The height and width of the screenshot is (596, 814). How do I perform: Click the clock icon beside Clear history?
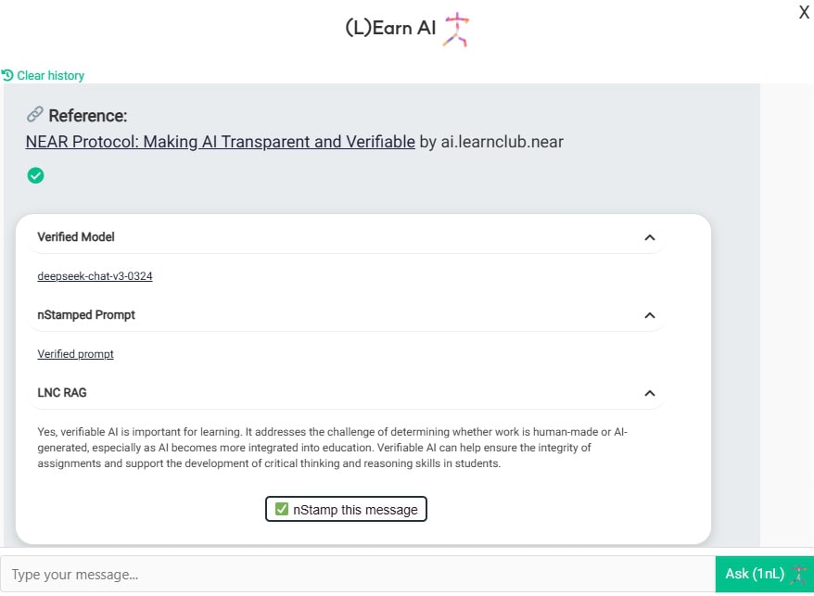8,75
